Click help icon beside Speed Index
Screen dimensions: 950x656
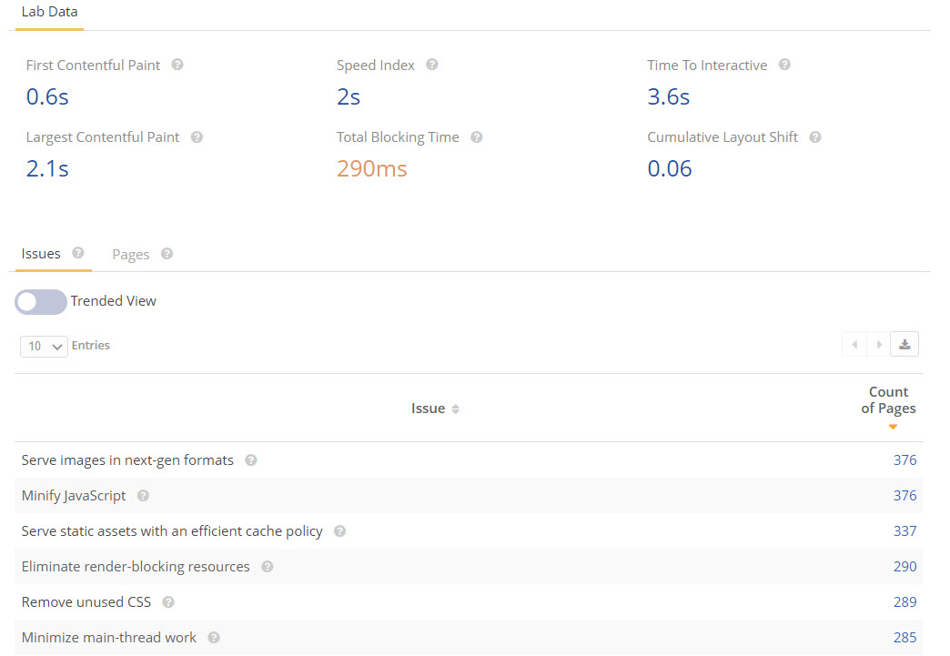pyautogui.click(x=432, y=66)
